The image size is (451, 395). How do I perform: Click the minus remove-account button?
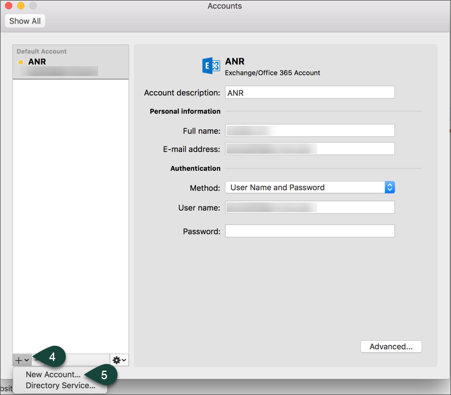(x=35, y=360)
